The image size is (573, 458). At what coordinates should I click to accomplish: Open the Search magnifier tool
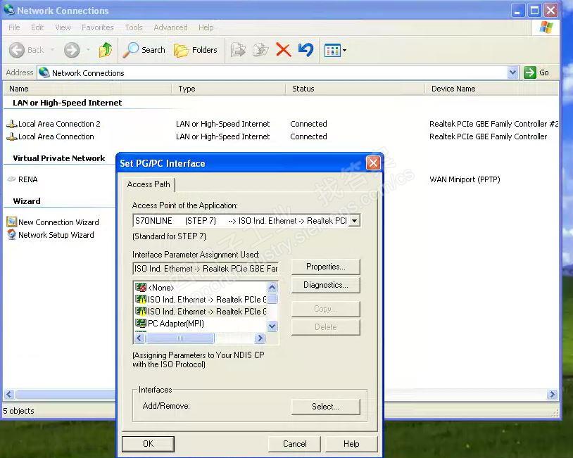(144, 50)
